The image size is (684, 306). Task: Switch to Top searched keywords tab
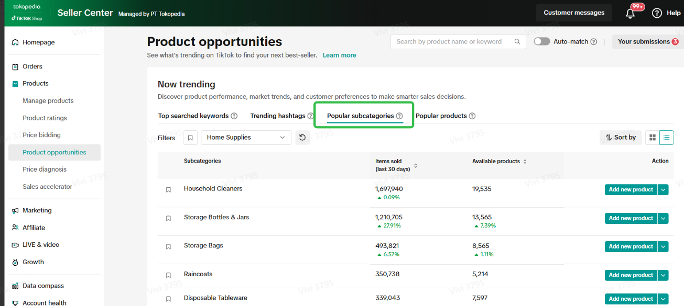(193, 116)
